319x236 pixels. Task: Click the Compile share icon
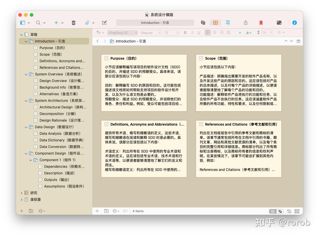tap(246, 23)
